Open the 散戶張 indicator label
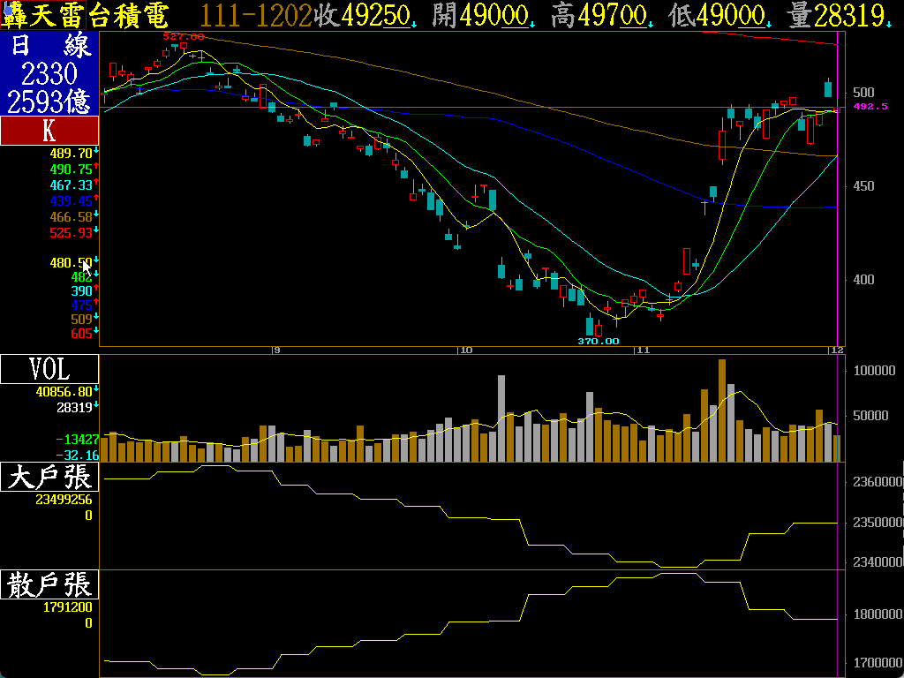The width and height of the screenshot is (904, 678). 49,584
